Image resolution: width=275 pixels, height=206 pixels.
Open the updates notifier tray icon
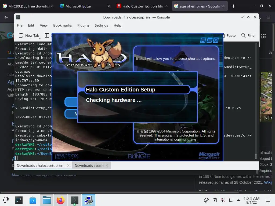click(x=207, y=200)
